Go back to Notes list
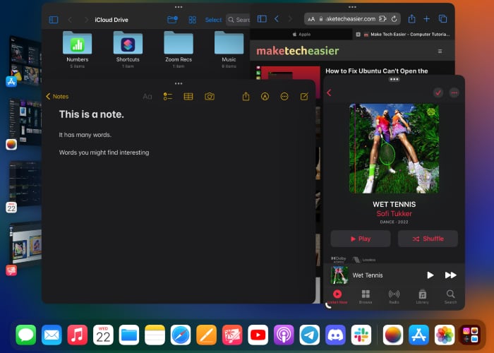Screen dimensions: 494x353 coord(57,97)
